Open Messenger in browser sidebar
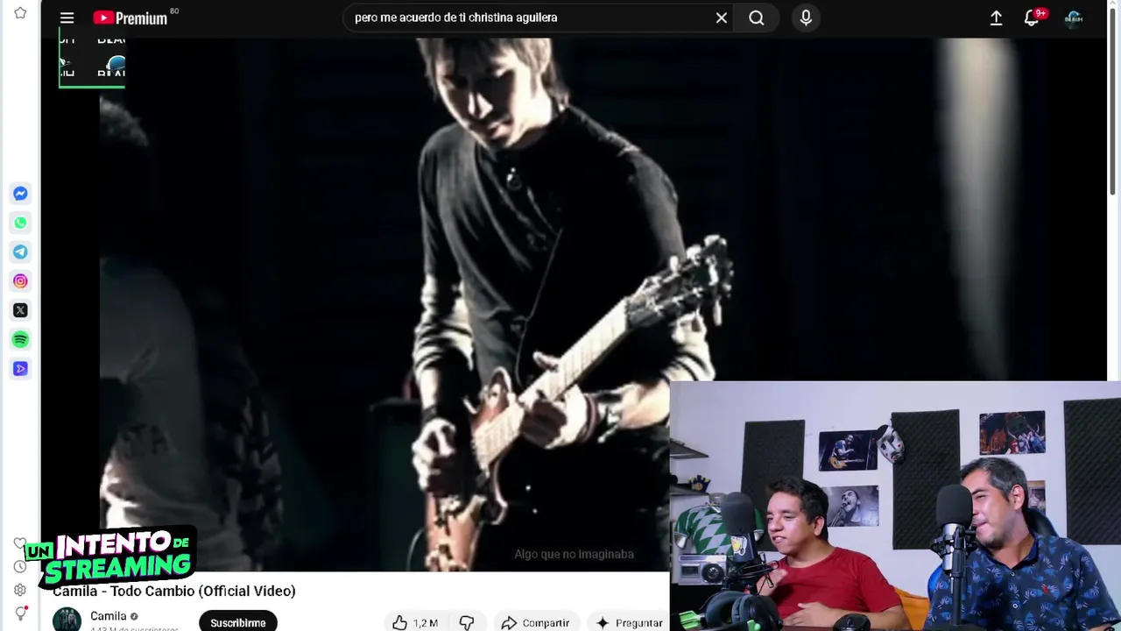The width and height of the screenshot is (1121, 631). 20,194
